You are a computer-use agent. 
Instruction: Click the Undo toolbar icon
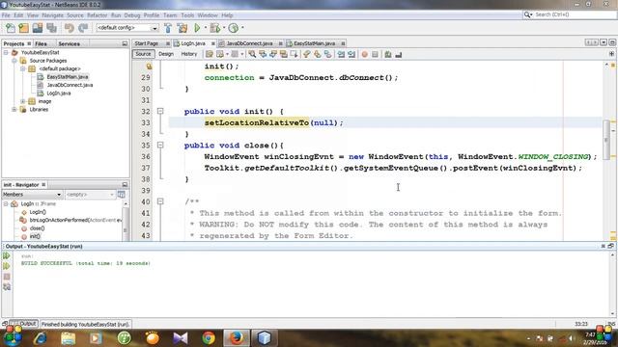[70, 28]
